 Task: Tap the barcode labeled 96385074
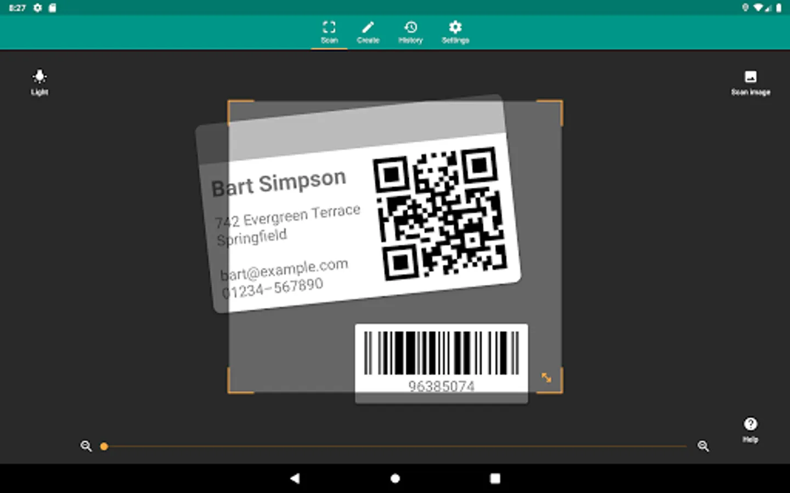point(442,363)
